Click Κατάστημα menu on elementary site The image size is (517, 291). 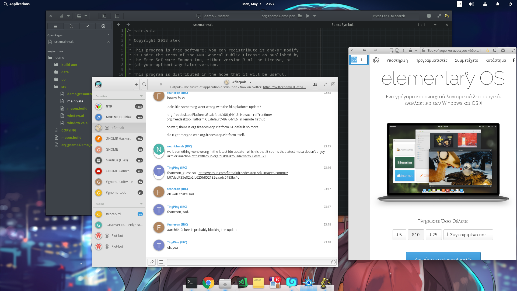[x=496, y=60]
